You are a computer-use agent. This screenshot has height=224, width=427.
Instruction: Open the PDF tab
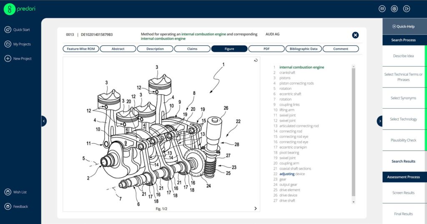click(266, 49)
